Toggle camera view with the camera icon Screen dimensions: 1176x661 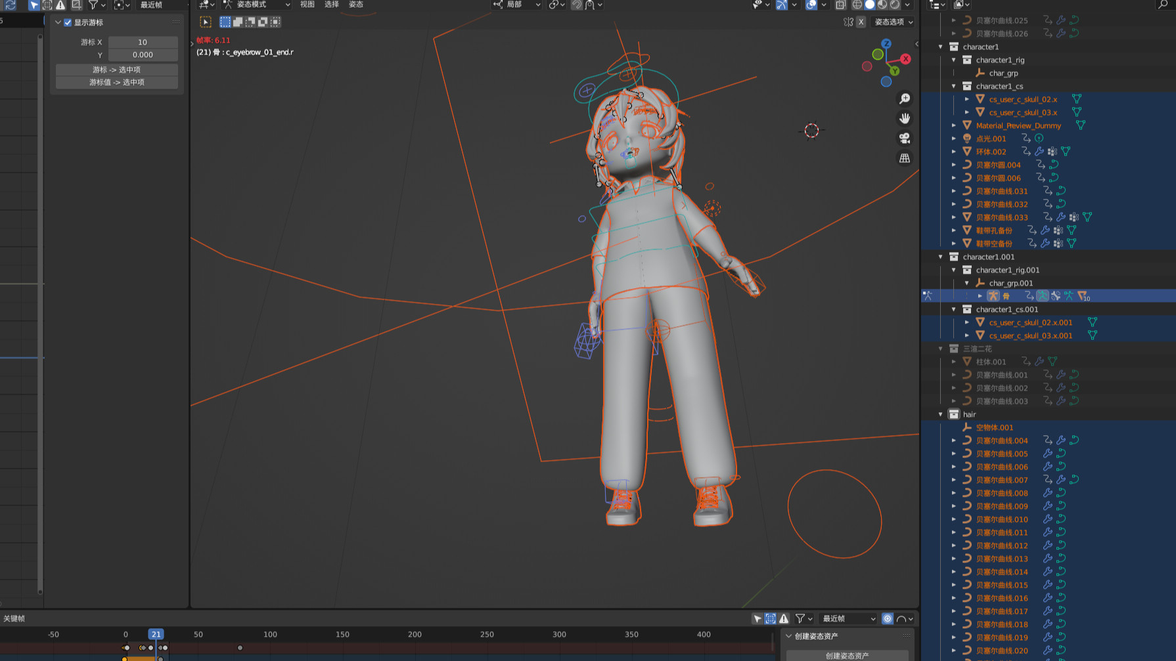(x=905, y=139)
